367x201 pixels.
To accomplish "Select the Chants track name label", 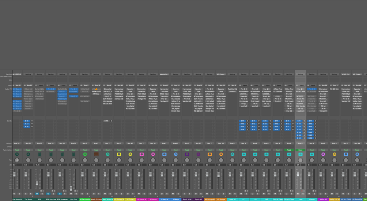I will [312, 200].
